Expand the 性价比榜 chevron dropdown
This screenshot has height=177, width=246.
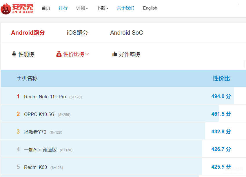(x=87, y=54)
